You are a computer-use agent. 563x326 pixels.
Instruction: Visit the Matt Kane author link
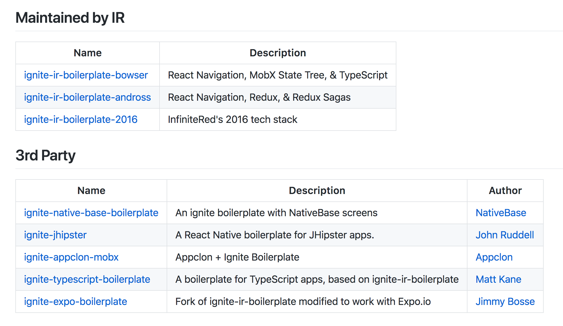(498, 279)
